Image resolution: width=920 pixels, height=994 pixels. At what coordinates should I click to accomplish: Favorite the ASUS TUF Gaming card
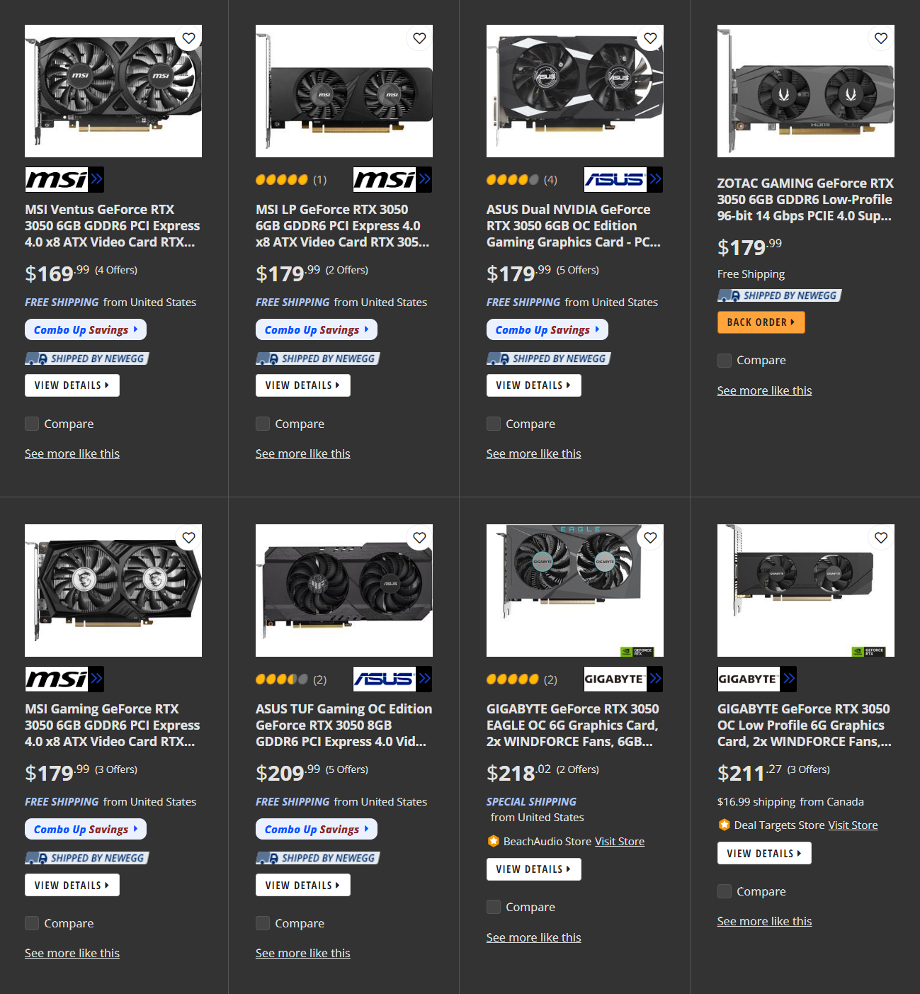419,538
